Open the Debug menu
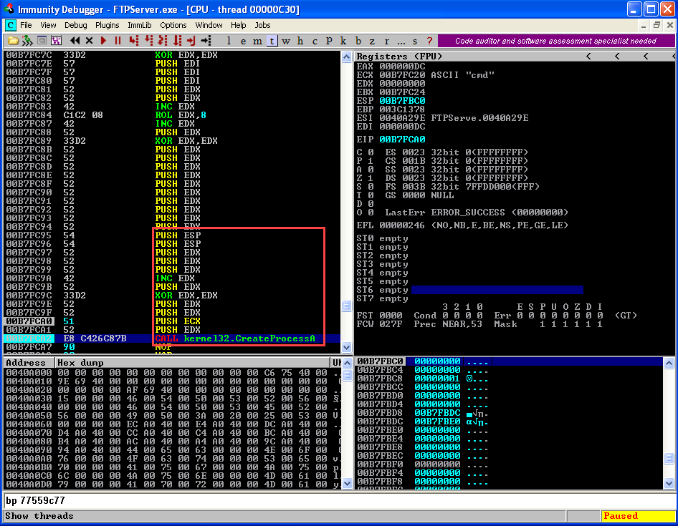 tap(76, 25)
